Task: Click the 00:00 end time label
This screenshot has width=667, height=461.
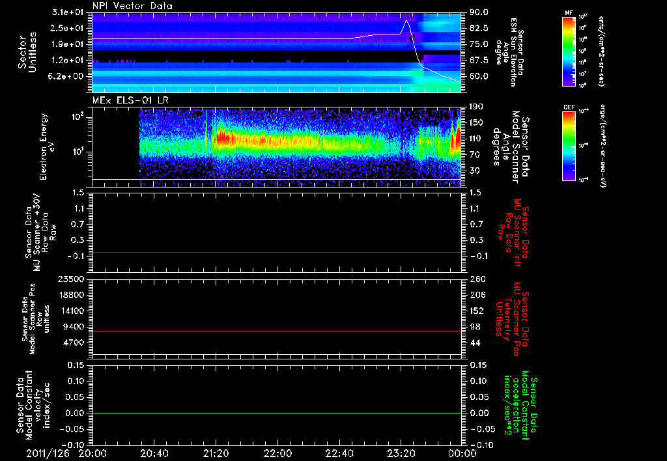Action: point(462,453)
